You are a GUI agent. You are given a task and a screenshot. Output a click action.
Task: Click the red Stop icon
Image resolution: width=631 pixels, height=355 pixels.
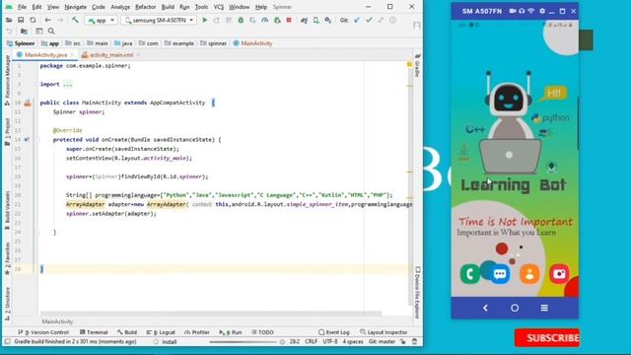tap(289, 20)
